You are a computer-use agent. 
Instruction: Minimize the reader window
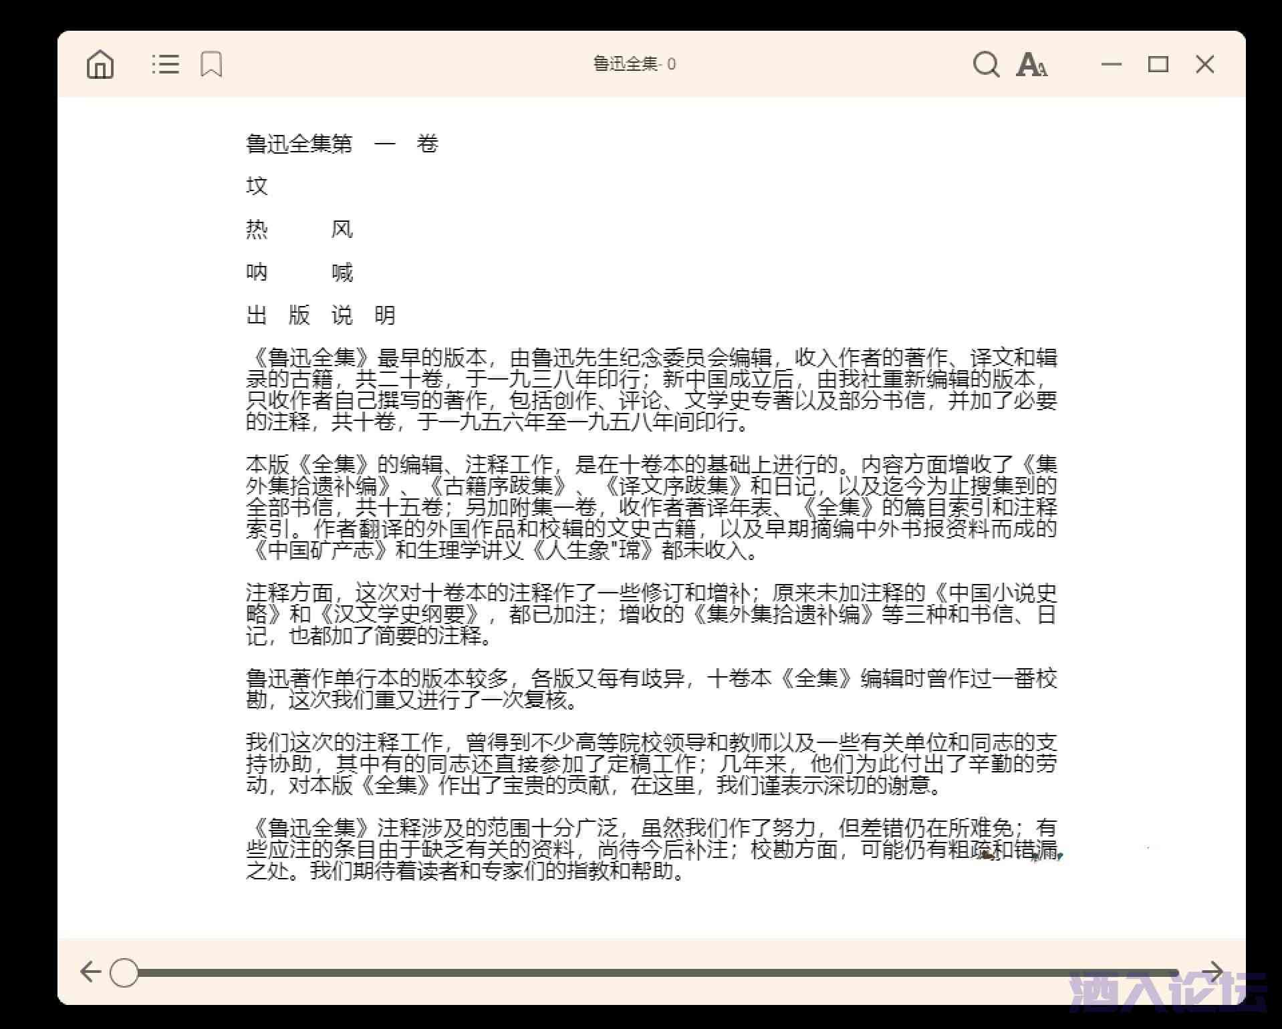coord(1112,64)
